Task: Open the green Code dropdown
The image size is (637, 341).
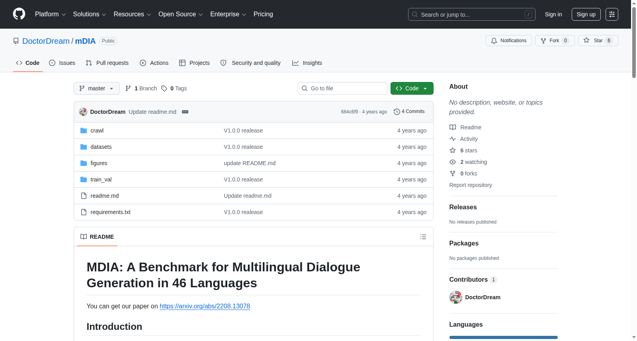Action: click(x=412, y=88)
